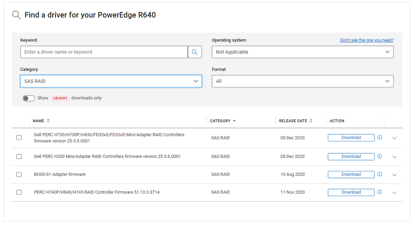Viewport: 418px width, 226px height.
Task: Select the PERC H740P/H840/H745 firmware checkbox
Action: (19, 192)
